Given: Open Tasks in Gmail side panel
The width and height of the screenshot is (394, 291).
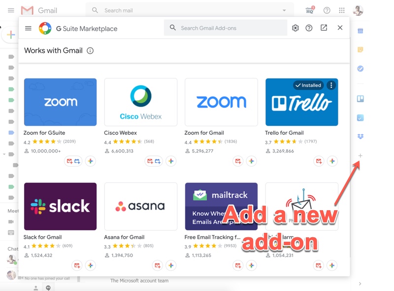Looking at the screenshot, I should [361, 69].
